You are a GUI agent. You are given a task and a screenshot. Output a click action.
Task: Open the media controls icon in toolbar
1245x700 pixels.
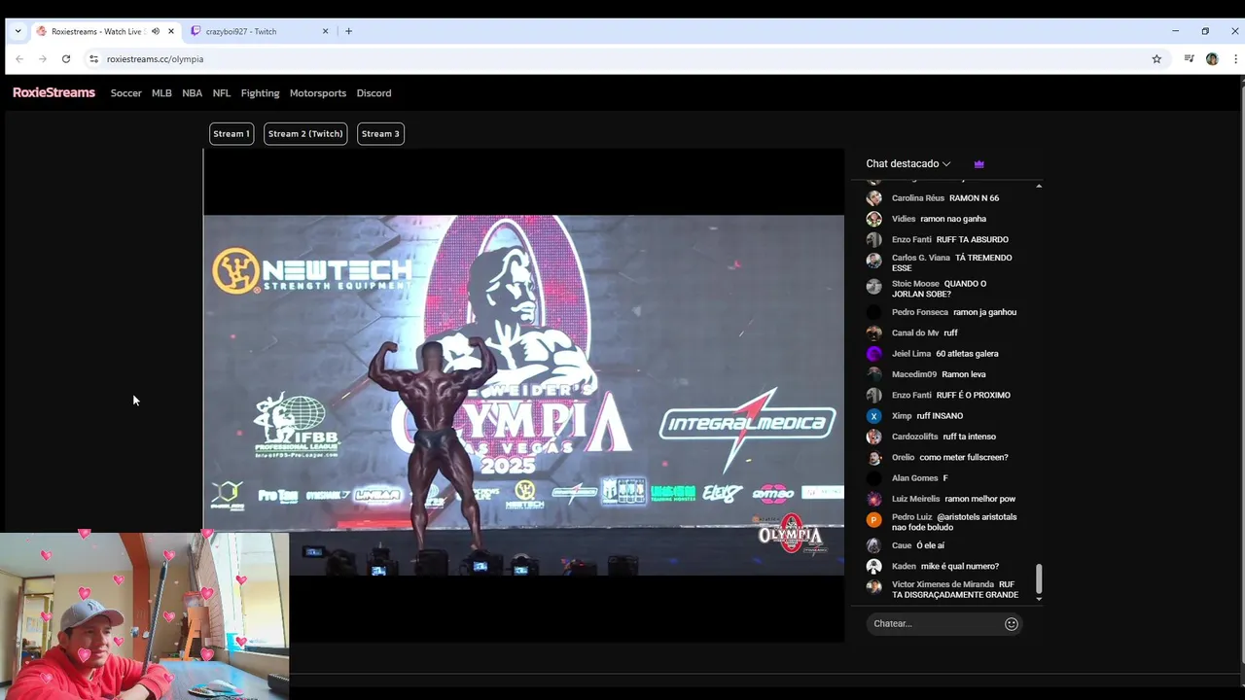pos(1189,59)
